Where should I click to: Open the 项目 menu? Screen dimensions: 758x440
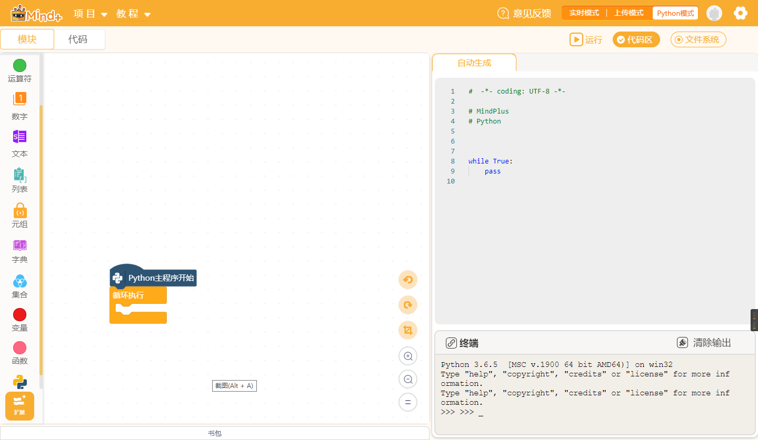pyautogui.click(x=91, y=14)
